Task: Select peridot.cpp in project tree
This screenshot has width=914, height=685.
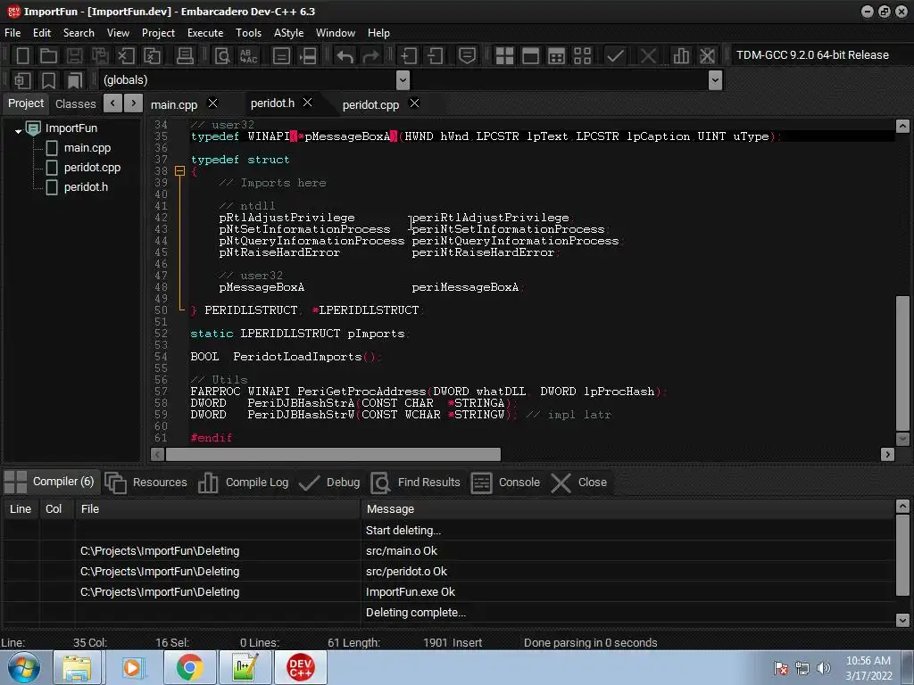Action: tap(92, 168)
